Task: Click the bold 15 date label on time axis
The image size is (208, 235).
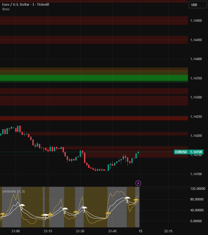Action: point(140,231)
